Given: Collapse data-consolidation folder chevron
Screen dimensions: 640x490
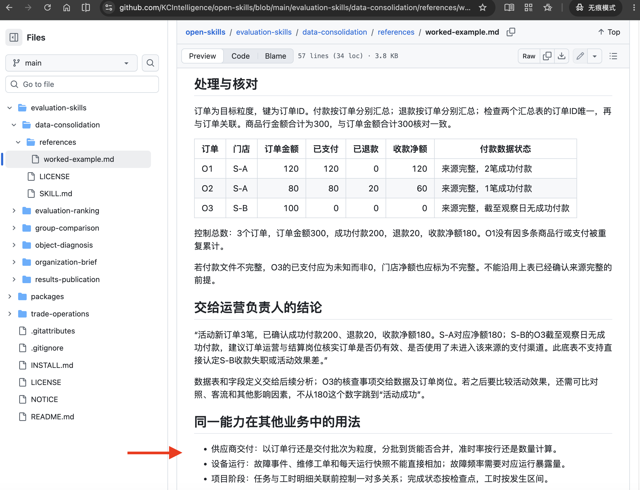Looking at the screenshot, I should [x=14, y=125].
